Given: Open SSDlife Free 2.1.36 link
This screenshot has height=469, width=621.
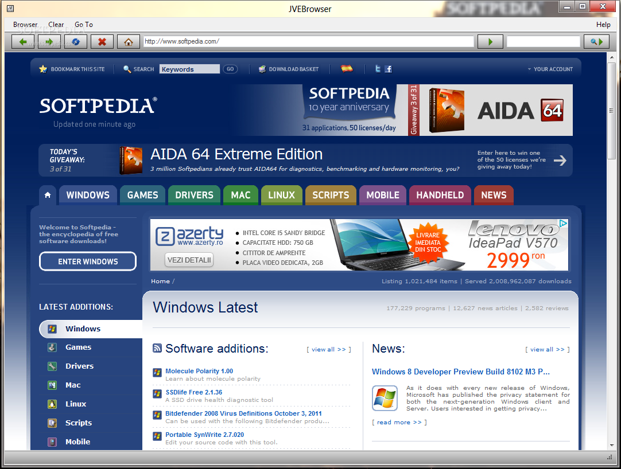Looking at the screenshot, I should coord(193,392).
